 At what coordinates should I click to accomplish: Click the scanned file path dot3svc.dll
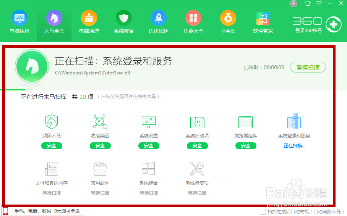click(92, 73)
